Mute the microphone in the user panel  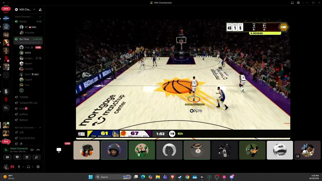click(x=19, y=167)
